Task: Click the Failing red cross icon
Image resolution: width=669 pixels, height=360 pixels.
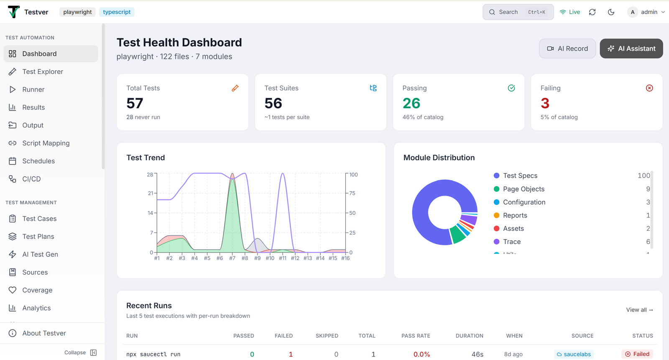Action: pos(649,88)
